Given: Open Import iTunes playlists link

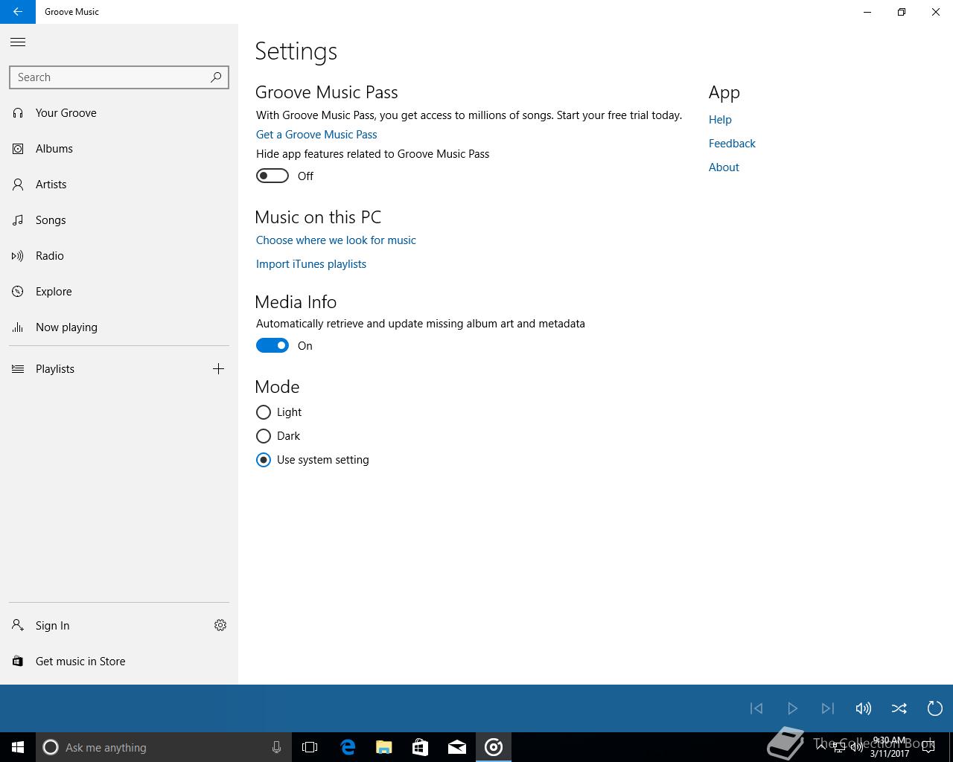Looking at the screenshot, I should (311, 264).
